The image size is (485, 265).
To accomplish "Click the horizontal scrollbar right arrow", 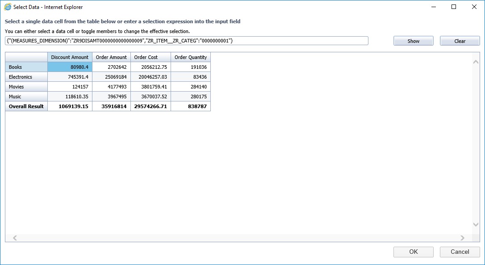I will (x=462, y=238).
